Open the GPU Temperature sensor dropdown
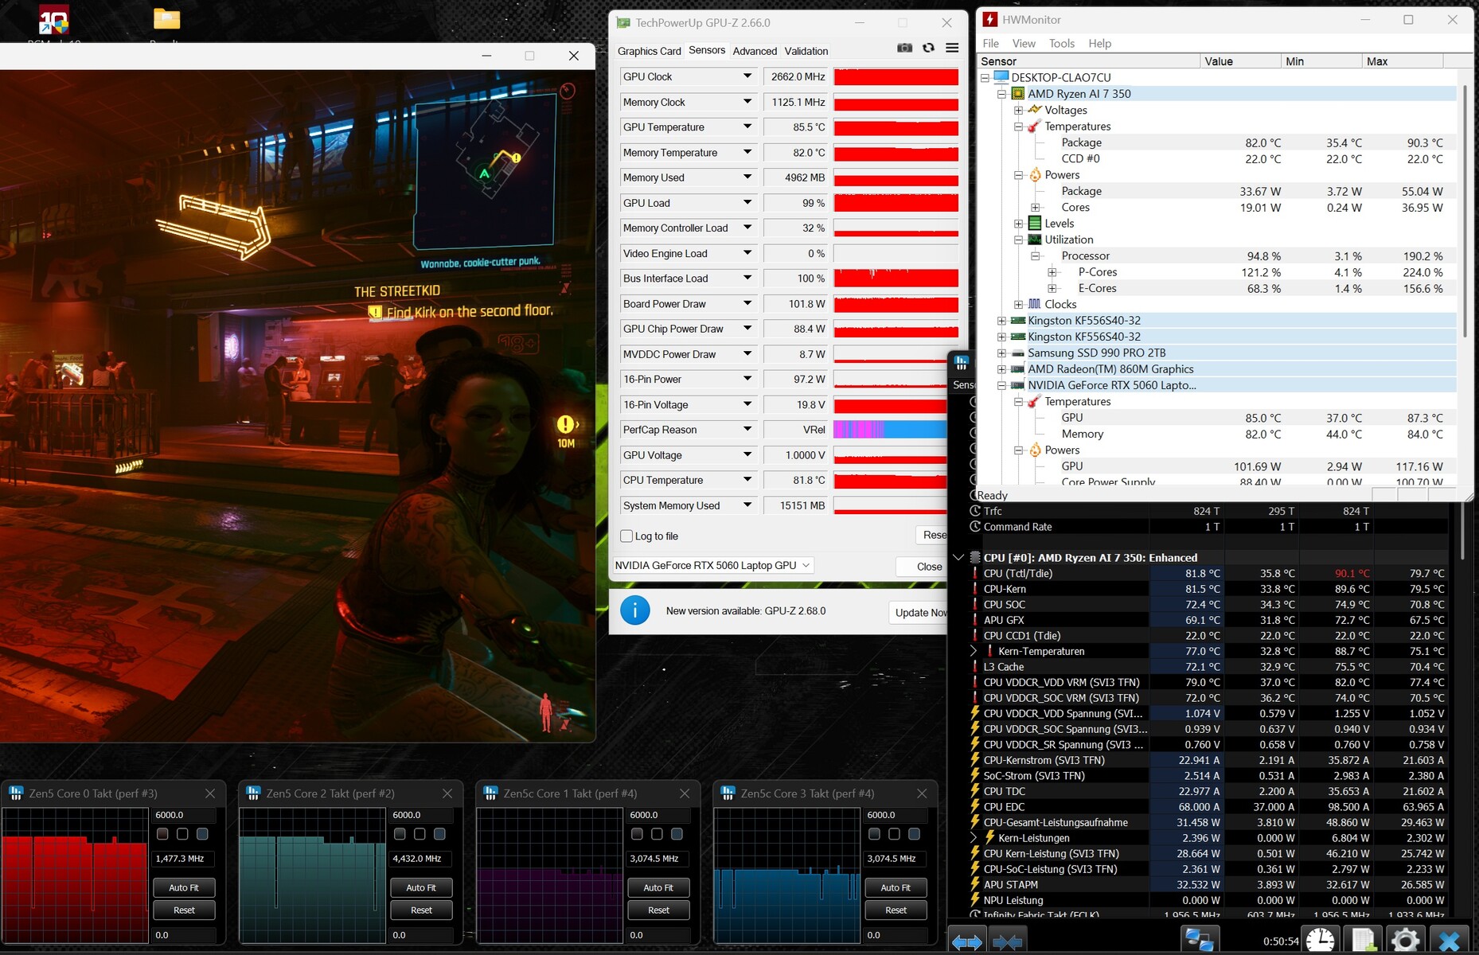The image size is (1479, 955). 747,127
